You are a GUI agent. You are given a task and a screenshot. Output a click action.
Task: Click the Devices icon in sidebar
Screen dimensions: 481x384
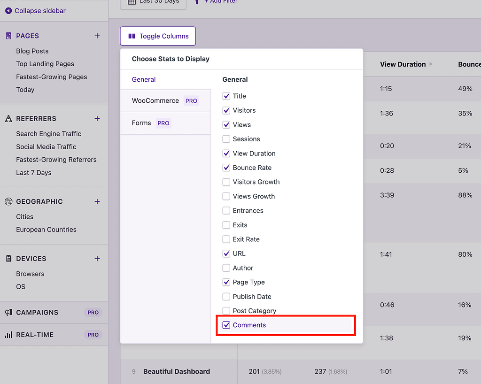click(8, 258)
